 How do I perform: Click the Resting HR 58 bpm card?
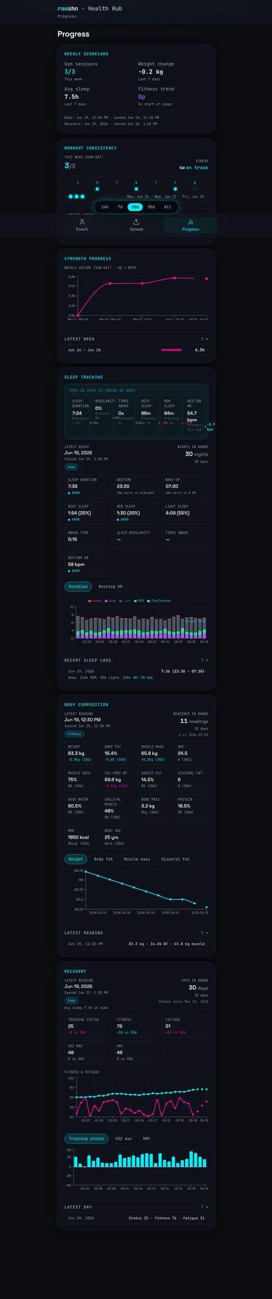click(87, 565)
